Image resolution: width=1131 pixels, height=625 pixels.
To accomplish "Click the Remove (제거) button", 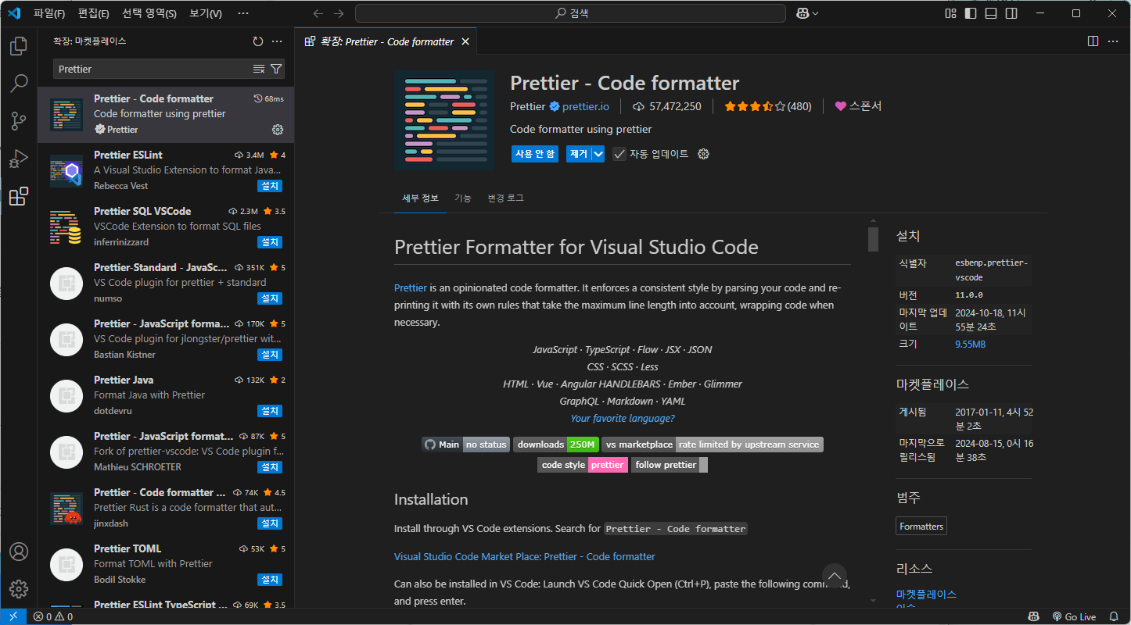I will [x=579, y=154].
